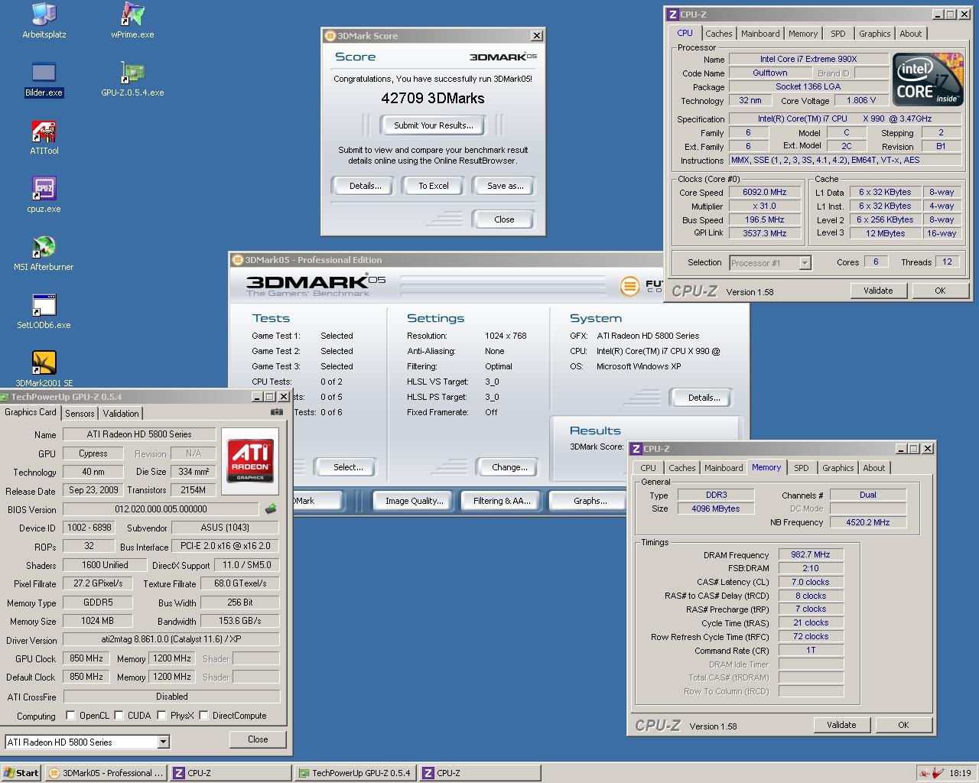The width and height of the screenshot is (979, 783).
Task: Switch to Sensors tab in GPU-Z
Action: [80, 413]
